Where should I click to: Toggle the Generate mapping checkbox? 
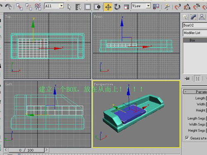[187, 138]
